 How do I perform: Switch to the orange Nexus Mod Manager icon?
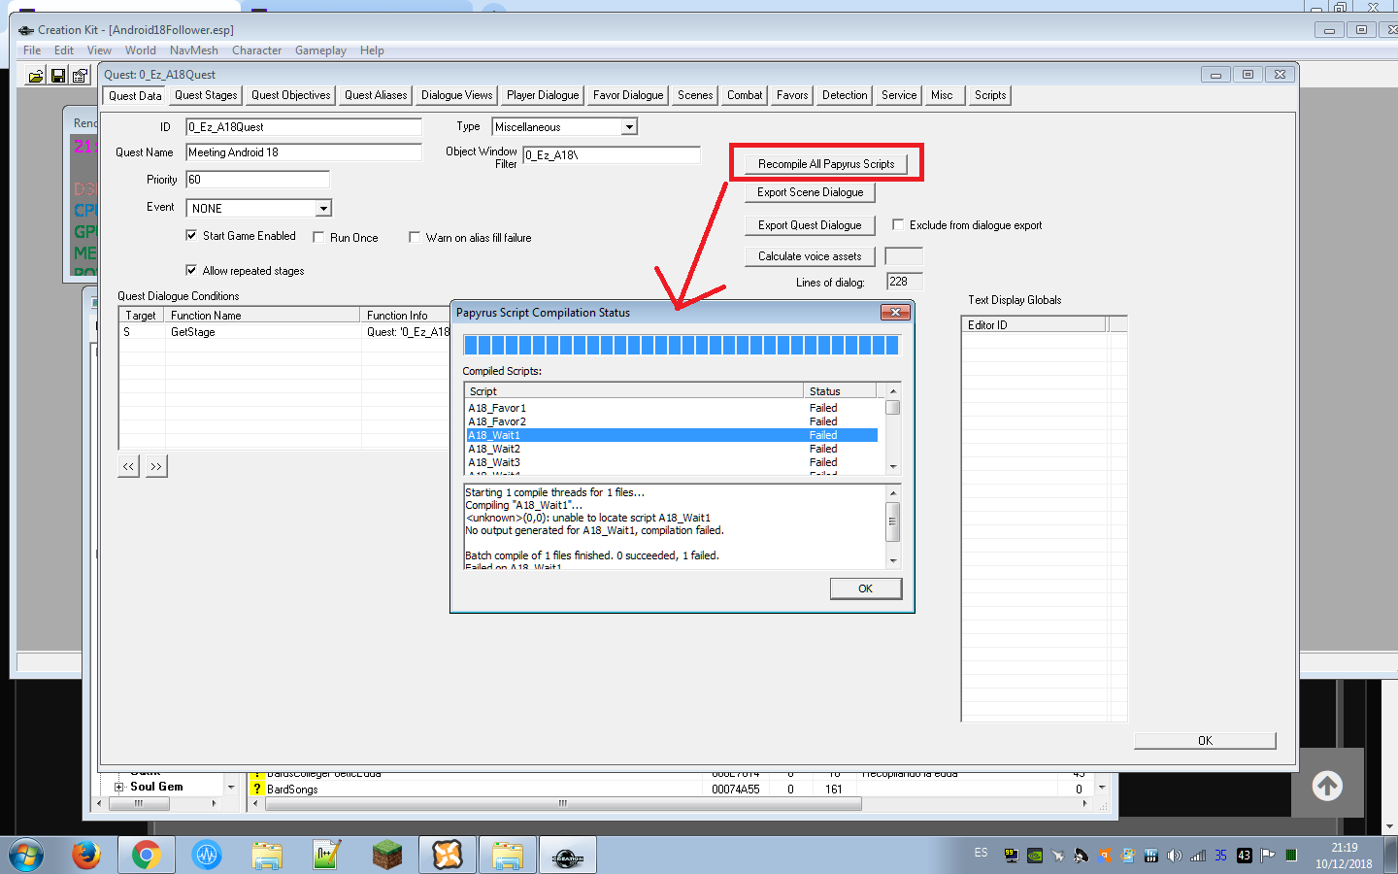(448, 856)
